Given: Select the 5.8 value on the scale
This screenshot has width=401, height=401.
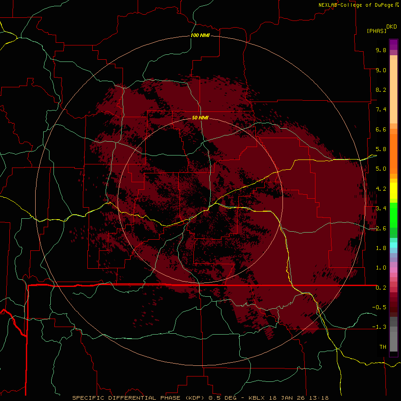Looking at the screenshot, I should point(381,149).
